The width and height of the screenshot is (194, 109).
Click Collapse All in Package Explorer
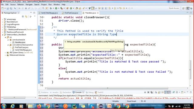[23, 16]
